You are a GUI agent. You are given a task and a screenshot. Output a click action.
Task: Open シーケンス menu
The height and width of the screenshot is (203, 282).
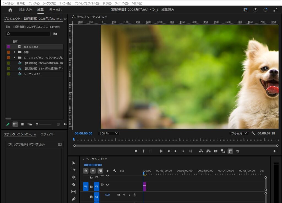point(49,3)
